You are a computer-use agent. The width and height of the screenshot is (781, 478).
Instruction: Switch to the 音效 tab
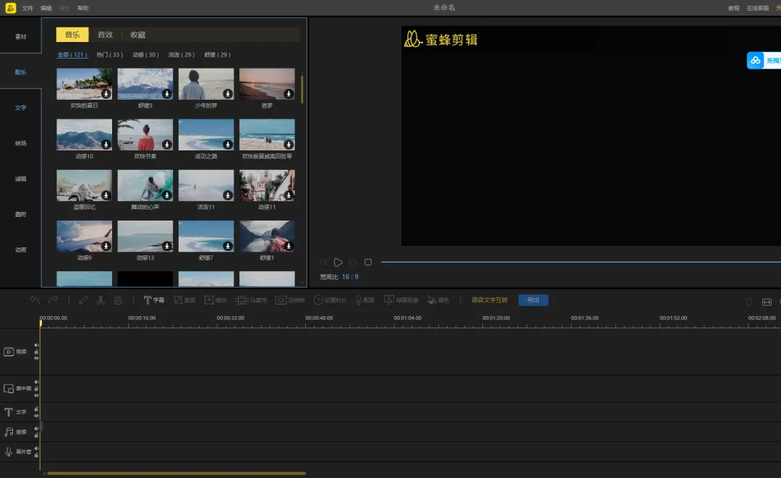[106, 35]
